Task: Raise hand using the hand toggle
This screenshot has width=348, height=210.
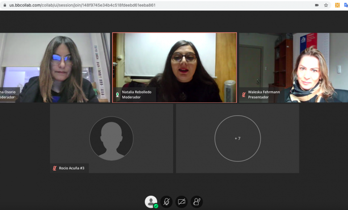Action: coord(197,202)
